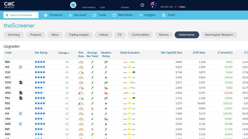Switch to the Summary tab
Viewport: 248px width, 139px height.
14,35
